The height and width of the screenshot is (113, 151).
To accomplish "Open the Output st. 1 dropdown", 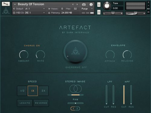I will pyautogui.click(x=29, y=9).
